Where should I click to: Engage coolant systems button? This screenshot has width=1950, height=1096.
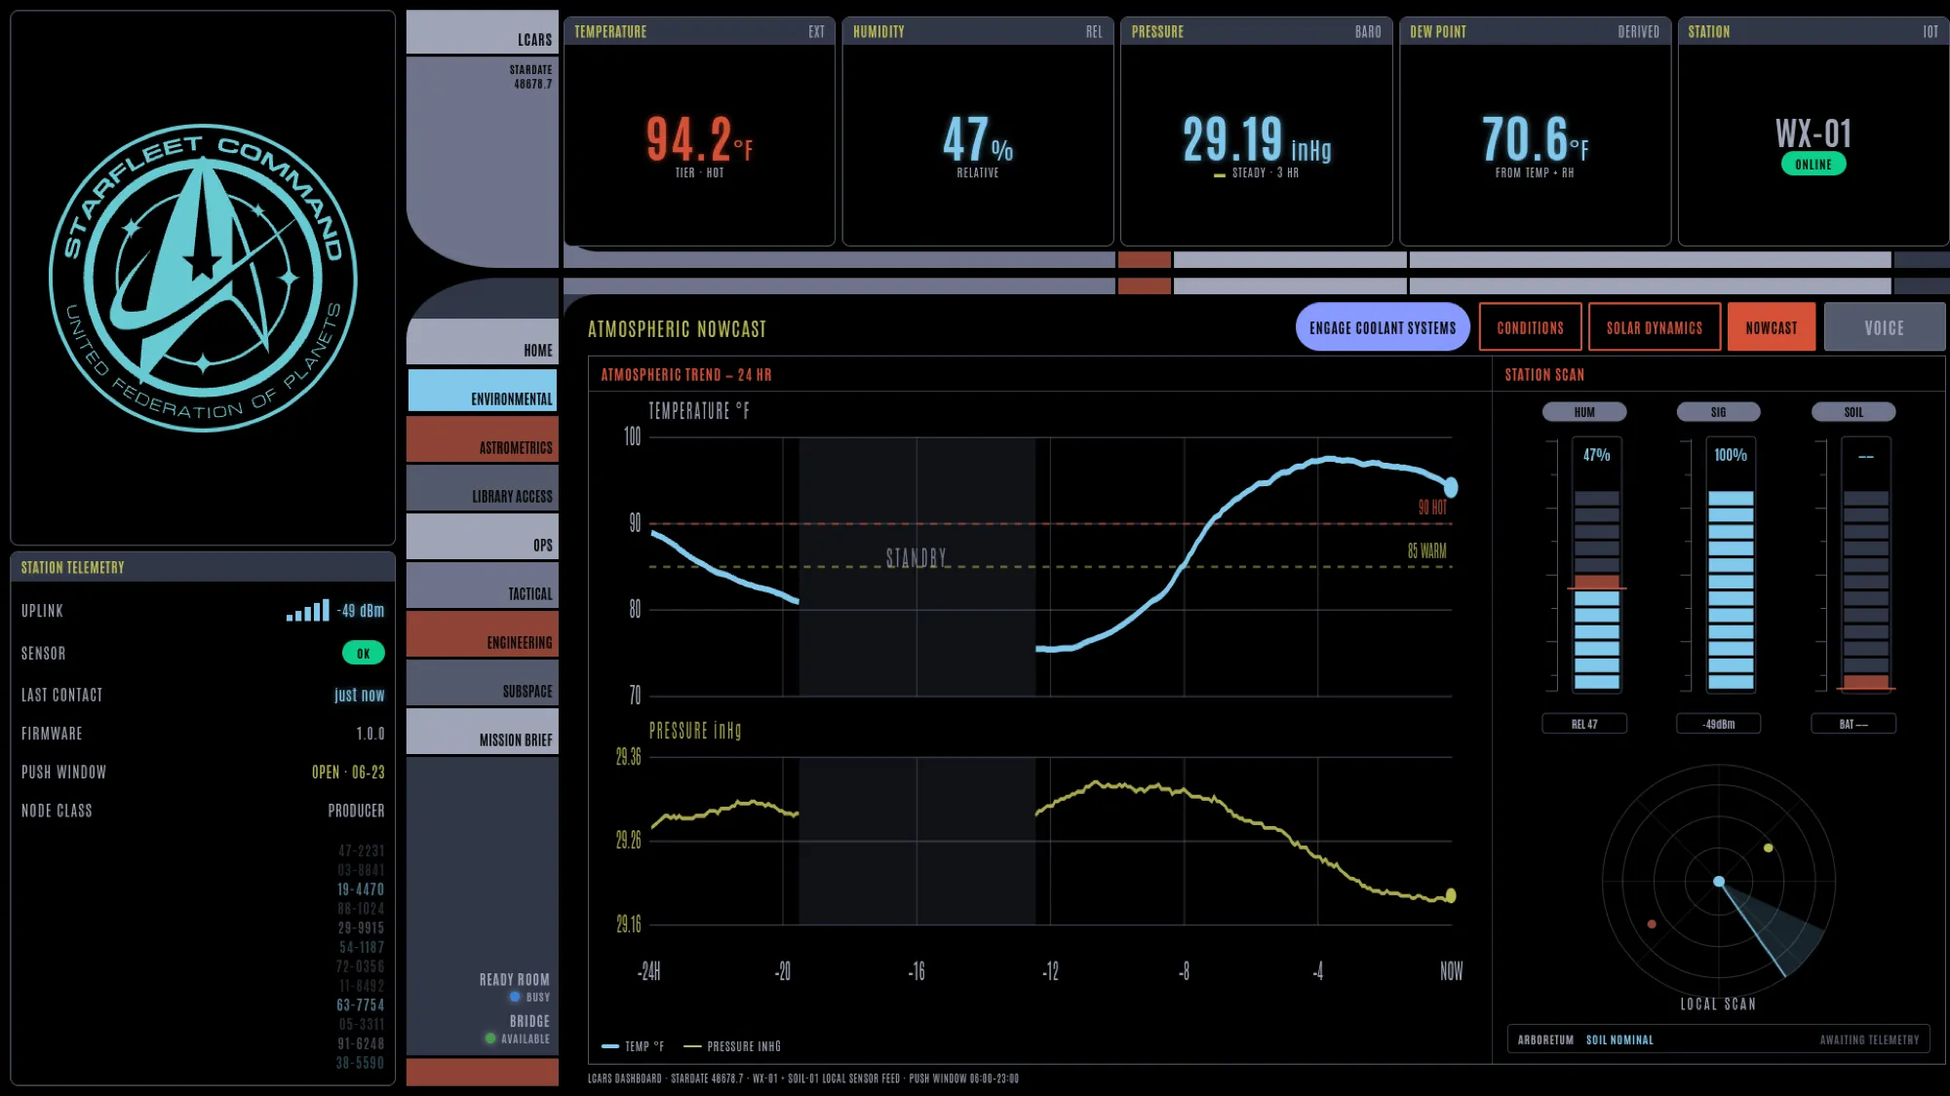coord(1383,327)
